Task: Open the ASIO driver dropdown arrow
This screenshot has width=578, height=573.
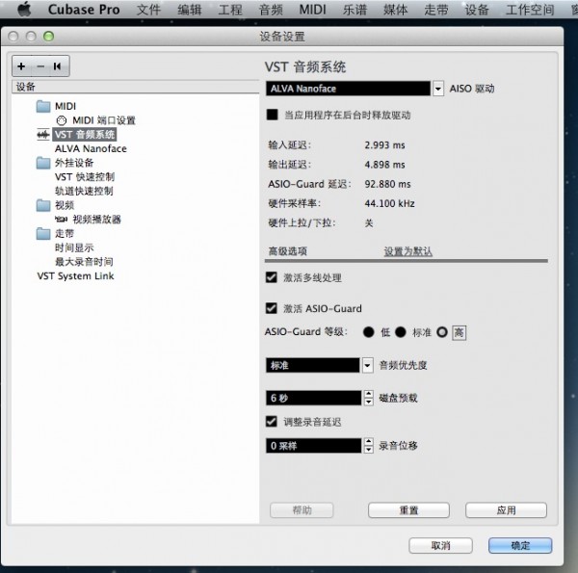Action: [x=438, y=89]
